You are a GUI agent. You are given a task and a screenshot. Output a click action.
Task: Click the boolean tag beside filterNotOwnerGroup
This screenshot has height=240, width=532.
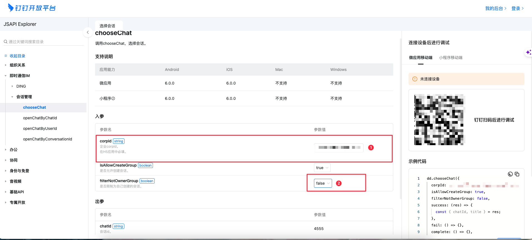tap(147, 181)
